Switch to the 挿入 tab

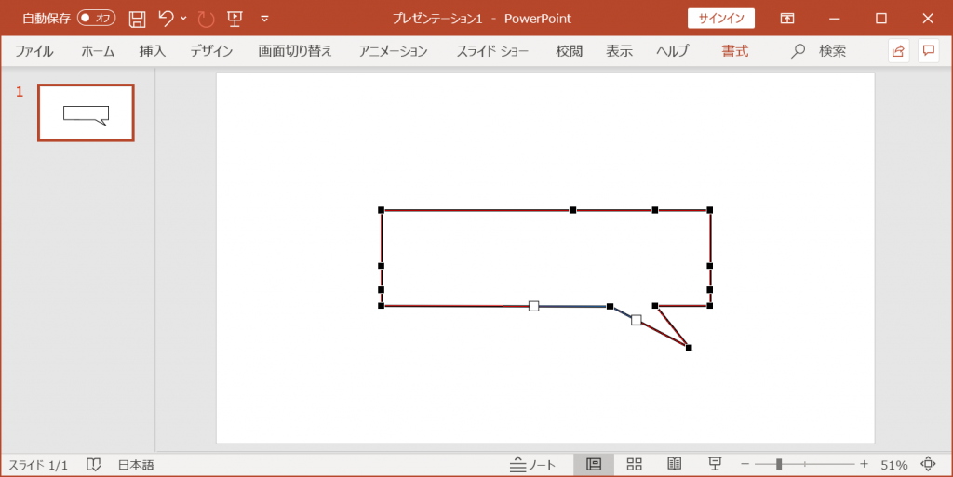coord(152,51)
